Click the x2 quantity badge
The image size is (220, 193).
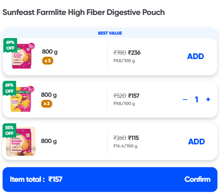[x=47, y=104]
